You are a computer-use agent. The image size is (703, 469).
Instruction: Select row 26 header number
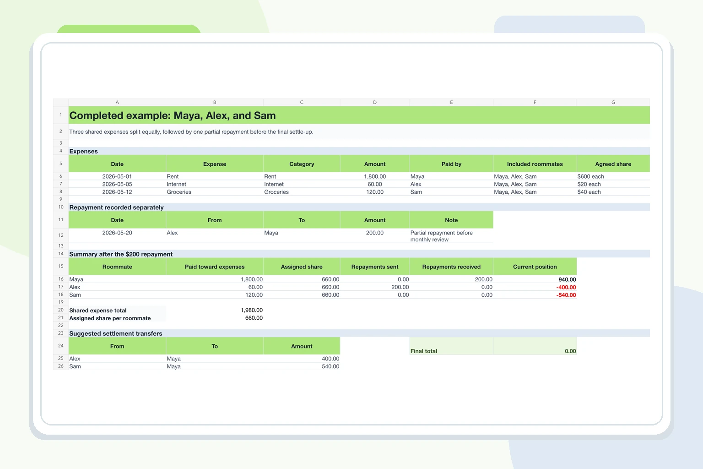pyautogui.click(x=61, y=366)
